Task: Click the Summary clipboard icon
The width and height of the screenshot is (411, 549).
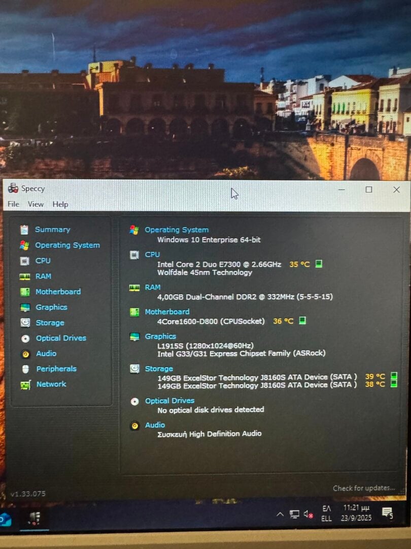Action: tap(24, 230)
